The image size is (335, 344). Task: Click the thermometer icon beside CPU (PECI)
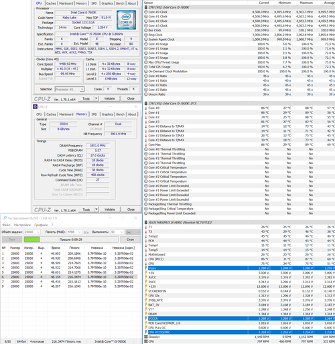click(x=146, y=259)
